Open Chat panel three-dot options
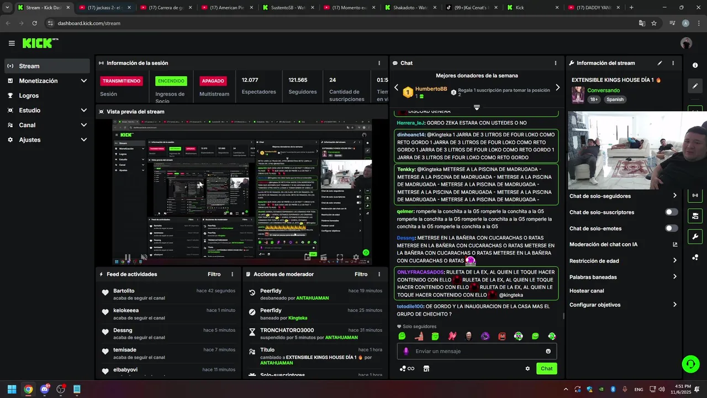The height and width of the screenshot is (398, 707). pyautogui.click(x=556, y=63)
